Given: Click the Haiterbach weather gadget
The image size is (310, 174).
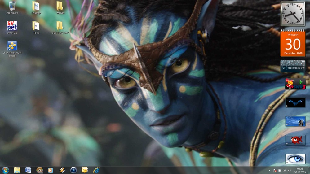Looking at the screenshot, I should coord(293,66).
